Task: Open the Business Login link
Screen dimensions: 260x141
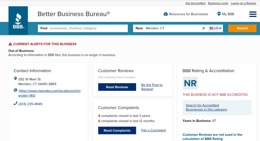Action: (218, 3)
